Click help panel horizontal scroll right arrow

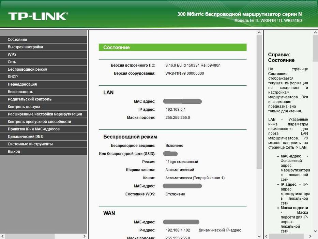point(310,236)
